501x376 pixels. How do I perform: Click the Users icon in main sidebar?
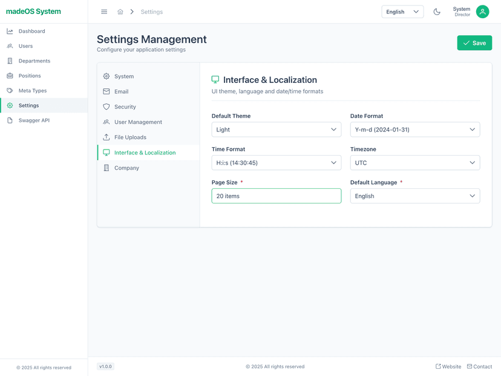pyautogui.click(x=10, y=46)
